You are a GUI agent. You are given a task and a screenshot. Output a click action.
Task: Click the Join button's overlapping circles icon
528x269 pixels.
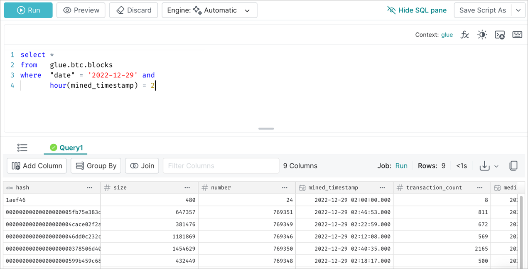point(134,166)
